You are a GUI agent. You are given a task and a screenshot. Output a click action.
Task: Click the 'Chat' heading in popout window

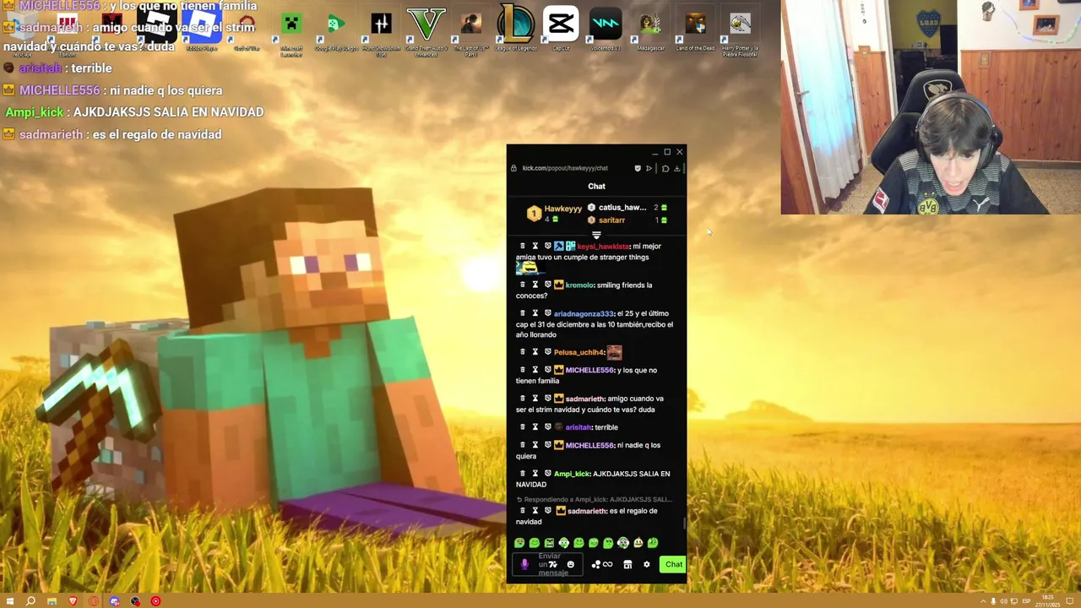pos(596,186)
